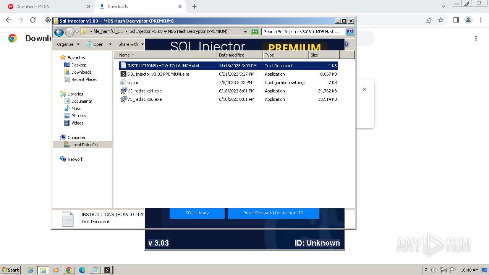Image resolution: width=489 pixels, height=275 pixels.
Task: Click SQL Injector taskbar icon
Action: click(108, 270)
